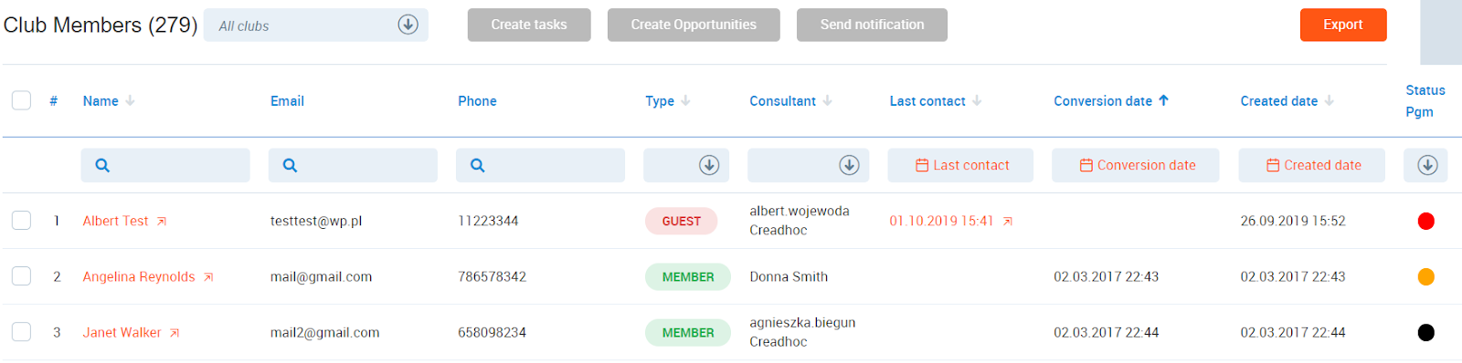Click the red status dot for Albert Test
The image size is (1462, 363).
pyautogui.click(x=1425, y=221)
